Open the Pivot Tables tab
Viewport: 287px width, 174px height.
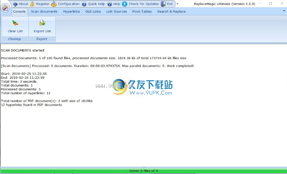coord(142,12)
